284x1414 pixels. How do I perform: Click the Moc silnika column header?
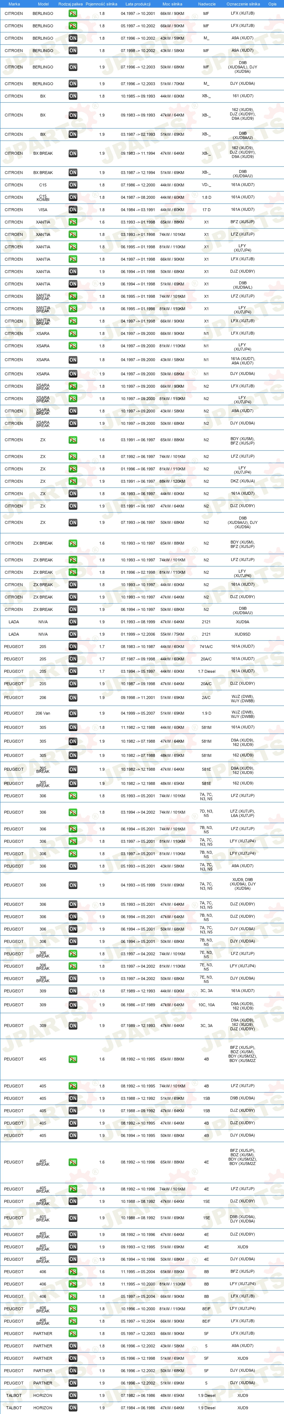[173, 4]
